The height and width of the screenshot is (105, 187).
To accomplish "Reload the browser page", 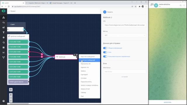I will pos(8,6).
